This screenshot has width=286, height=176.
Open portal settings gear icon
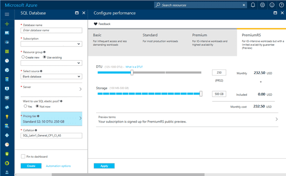click(262, 5)
